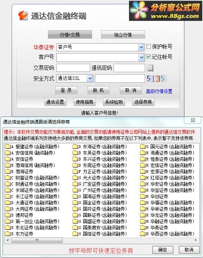Focus the 通讯密码 input field
The width and height of the screenshot is (203, 258).
pyautogui.click(x=129, y=68)
